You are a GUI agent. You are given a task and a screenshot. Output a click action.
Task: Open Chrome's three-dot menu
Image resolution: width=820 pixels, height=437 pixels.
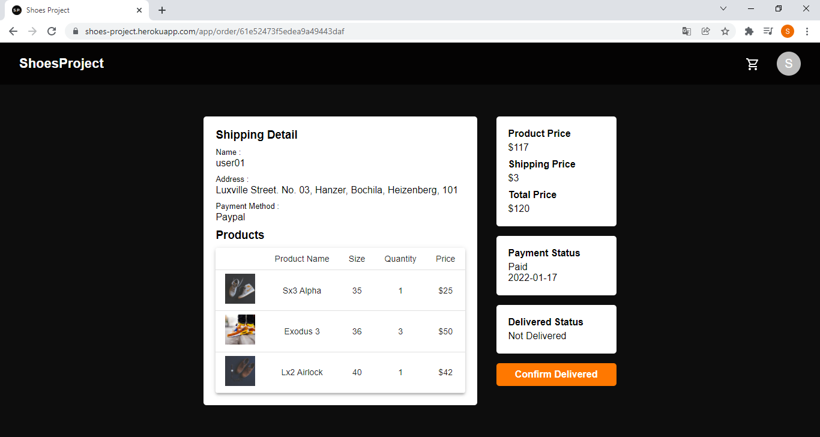[807, 31]
